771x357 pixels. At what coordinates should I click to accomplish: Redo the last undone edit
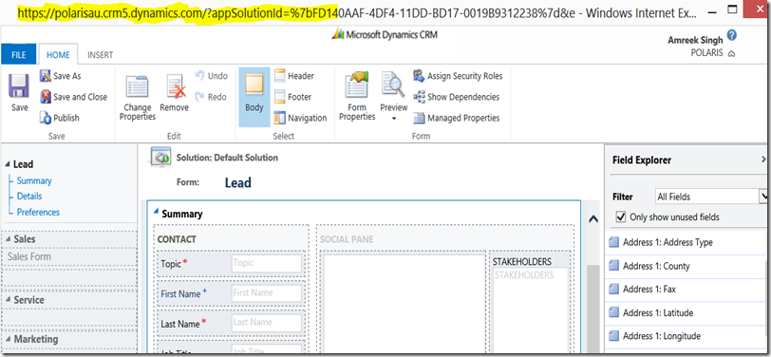tap(212, 97)
